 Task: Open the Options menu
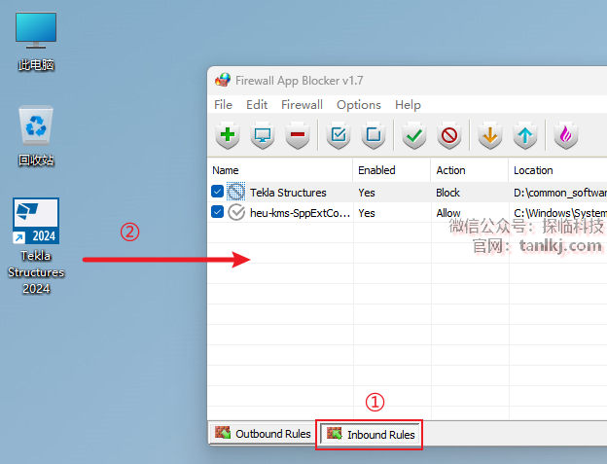tap(359, 105)
